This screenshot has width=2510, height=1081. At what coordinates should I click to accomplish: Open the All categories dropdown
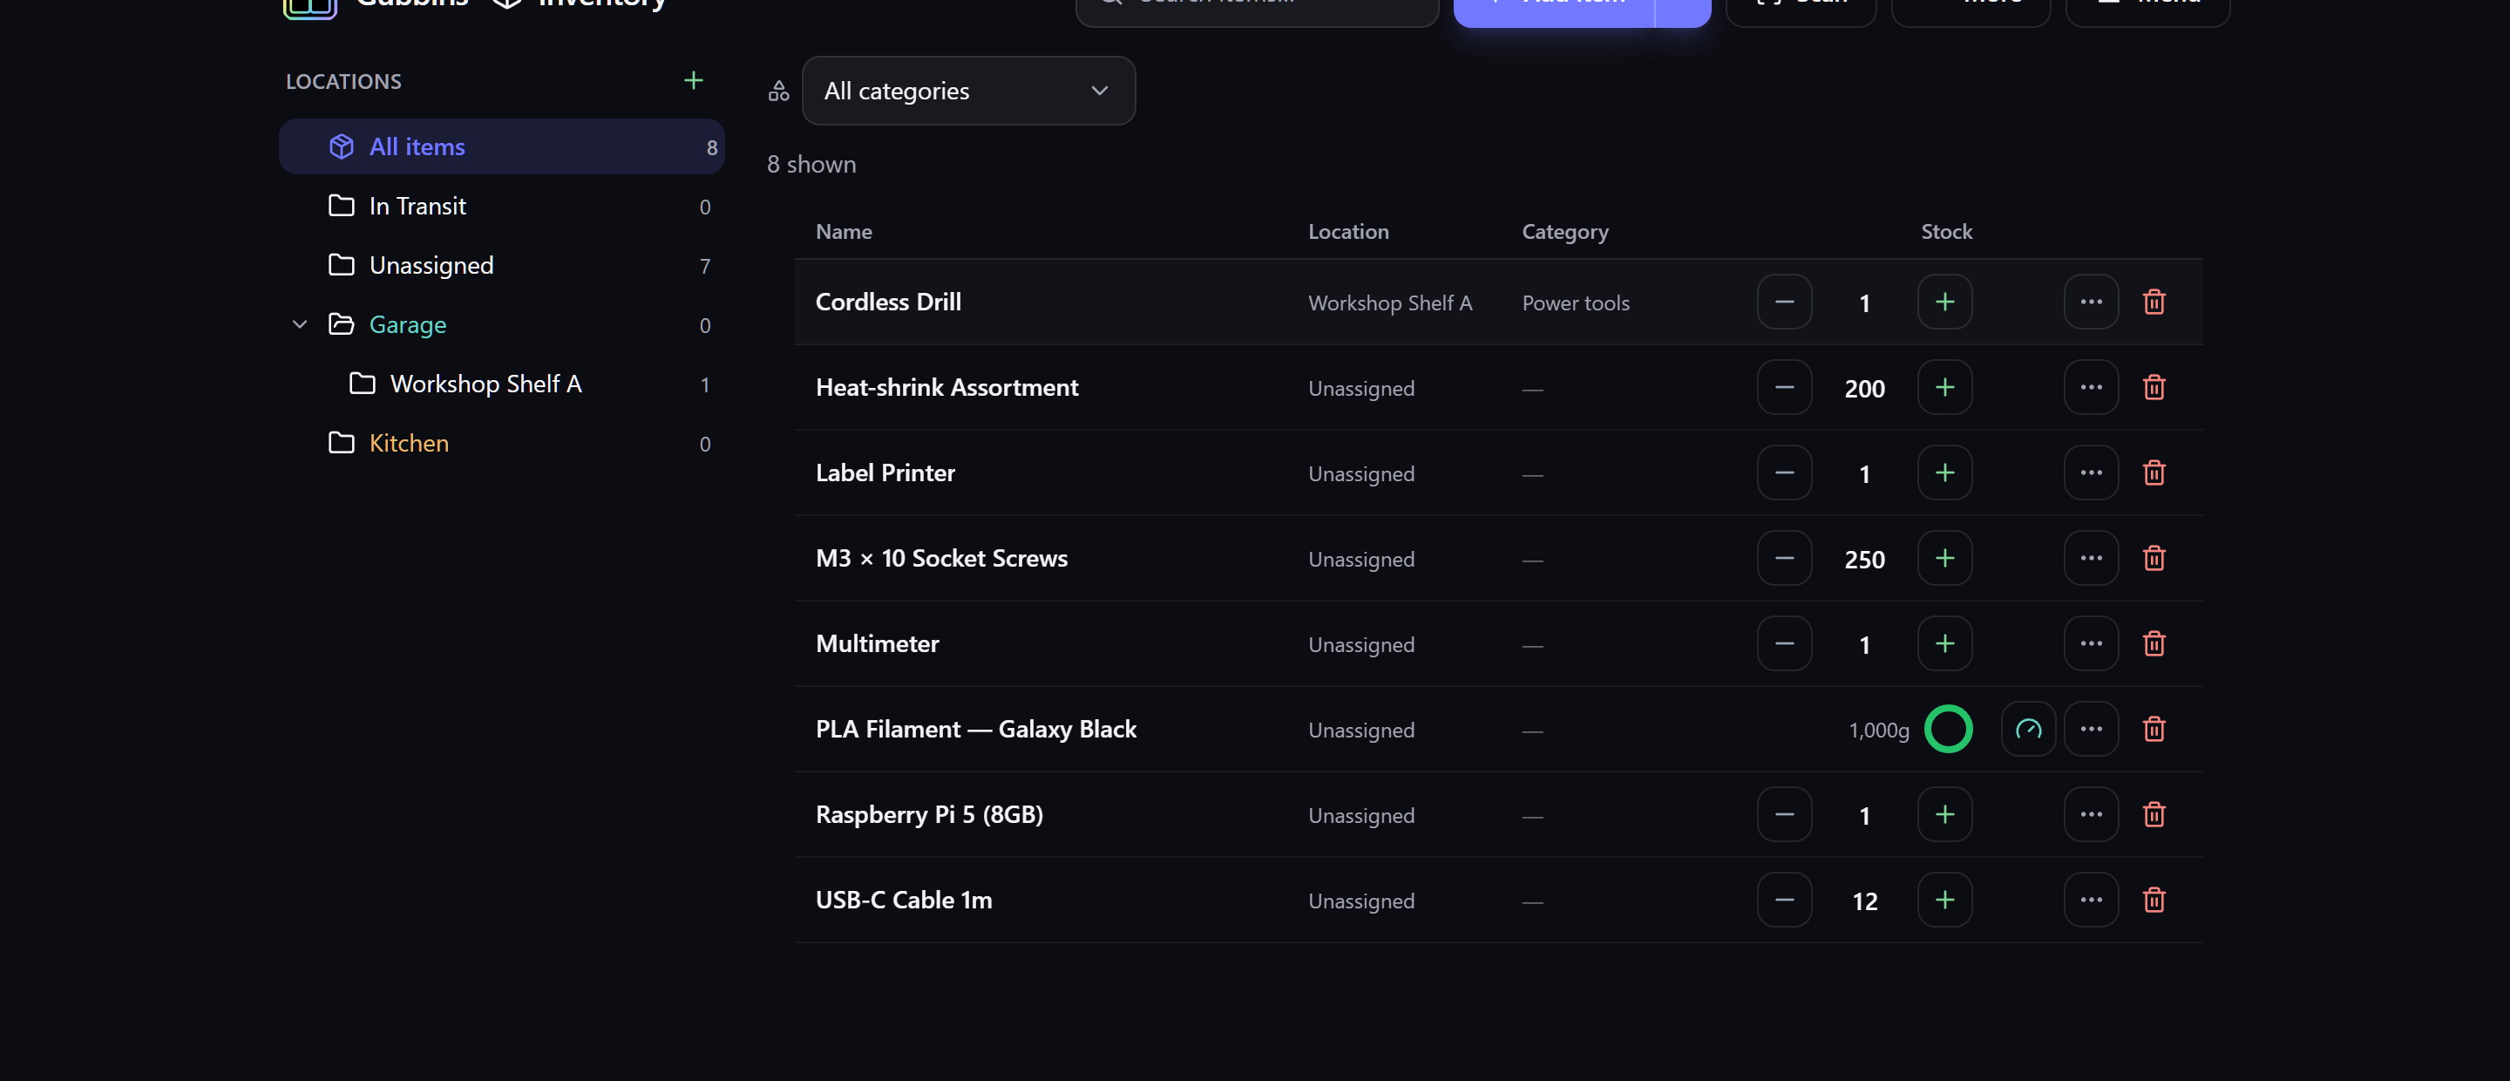click(967, 91)
